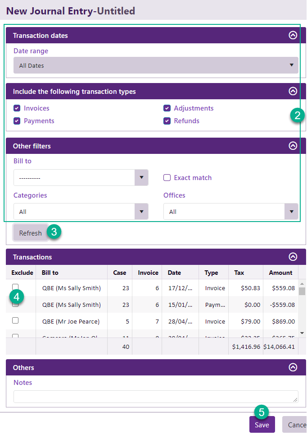Exclude the QBE Mr Joe Pearce transaction
The width and height of the screenshot is (307, 435).
click(x=15, y=320)
